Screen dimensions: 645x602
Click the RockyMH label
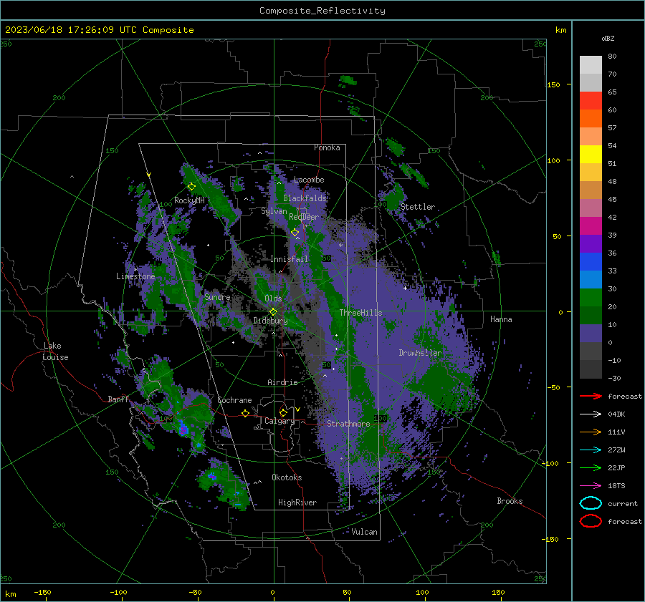coord(189,200)
